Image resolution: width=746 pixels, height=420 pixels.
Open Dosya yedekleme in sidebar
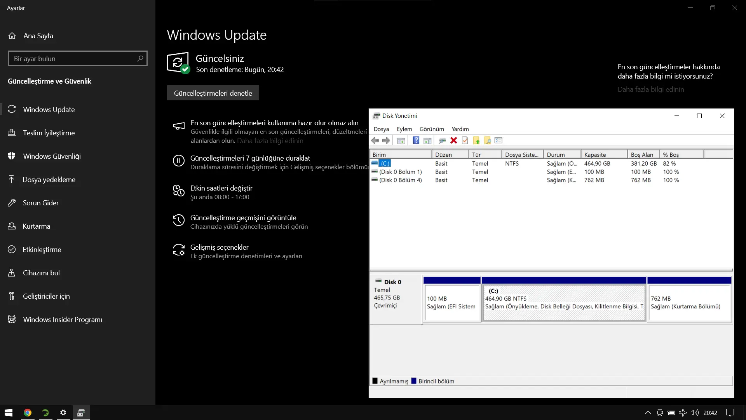(x=78, y=180)
